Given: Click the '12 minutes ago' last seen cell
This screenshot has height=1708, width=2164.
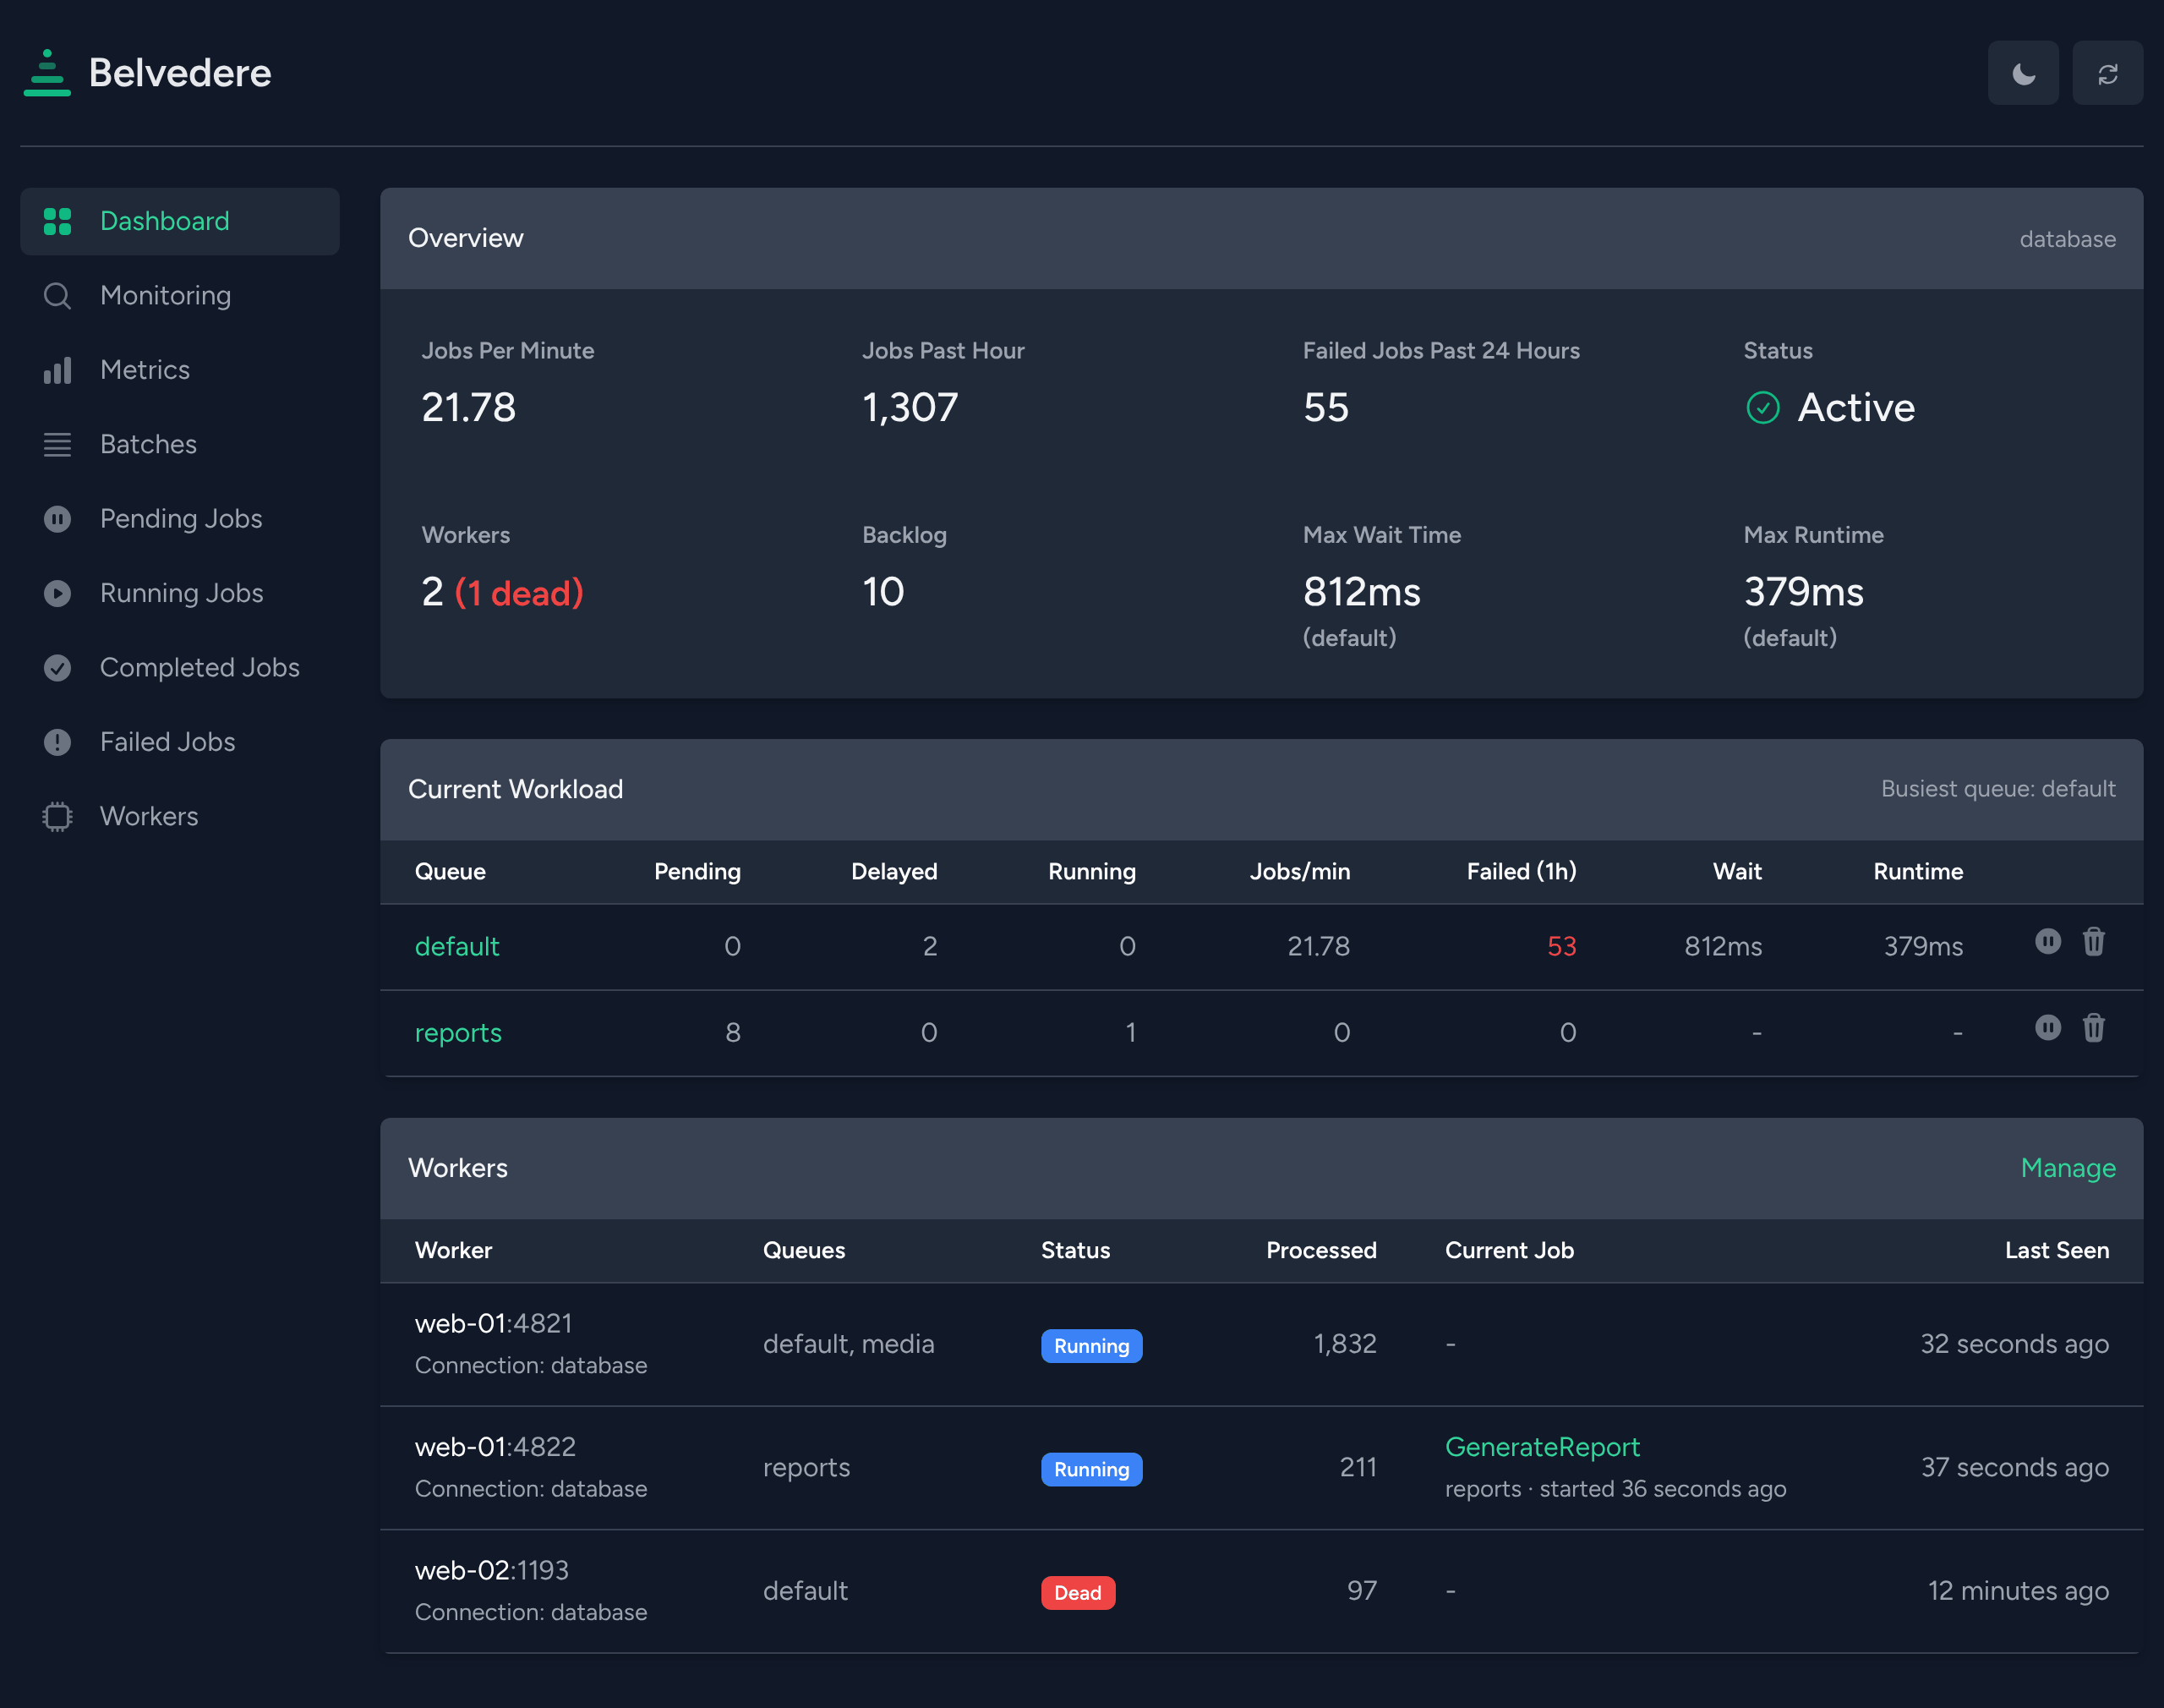Looking at the screenshot, I should tap(2018, 1591).
